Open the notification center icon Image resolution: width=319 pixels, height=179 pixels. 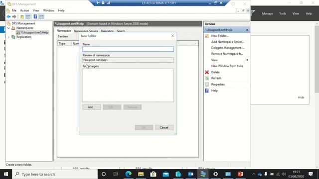311,174
